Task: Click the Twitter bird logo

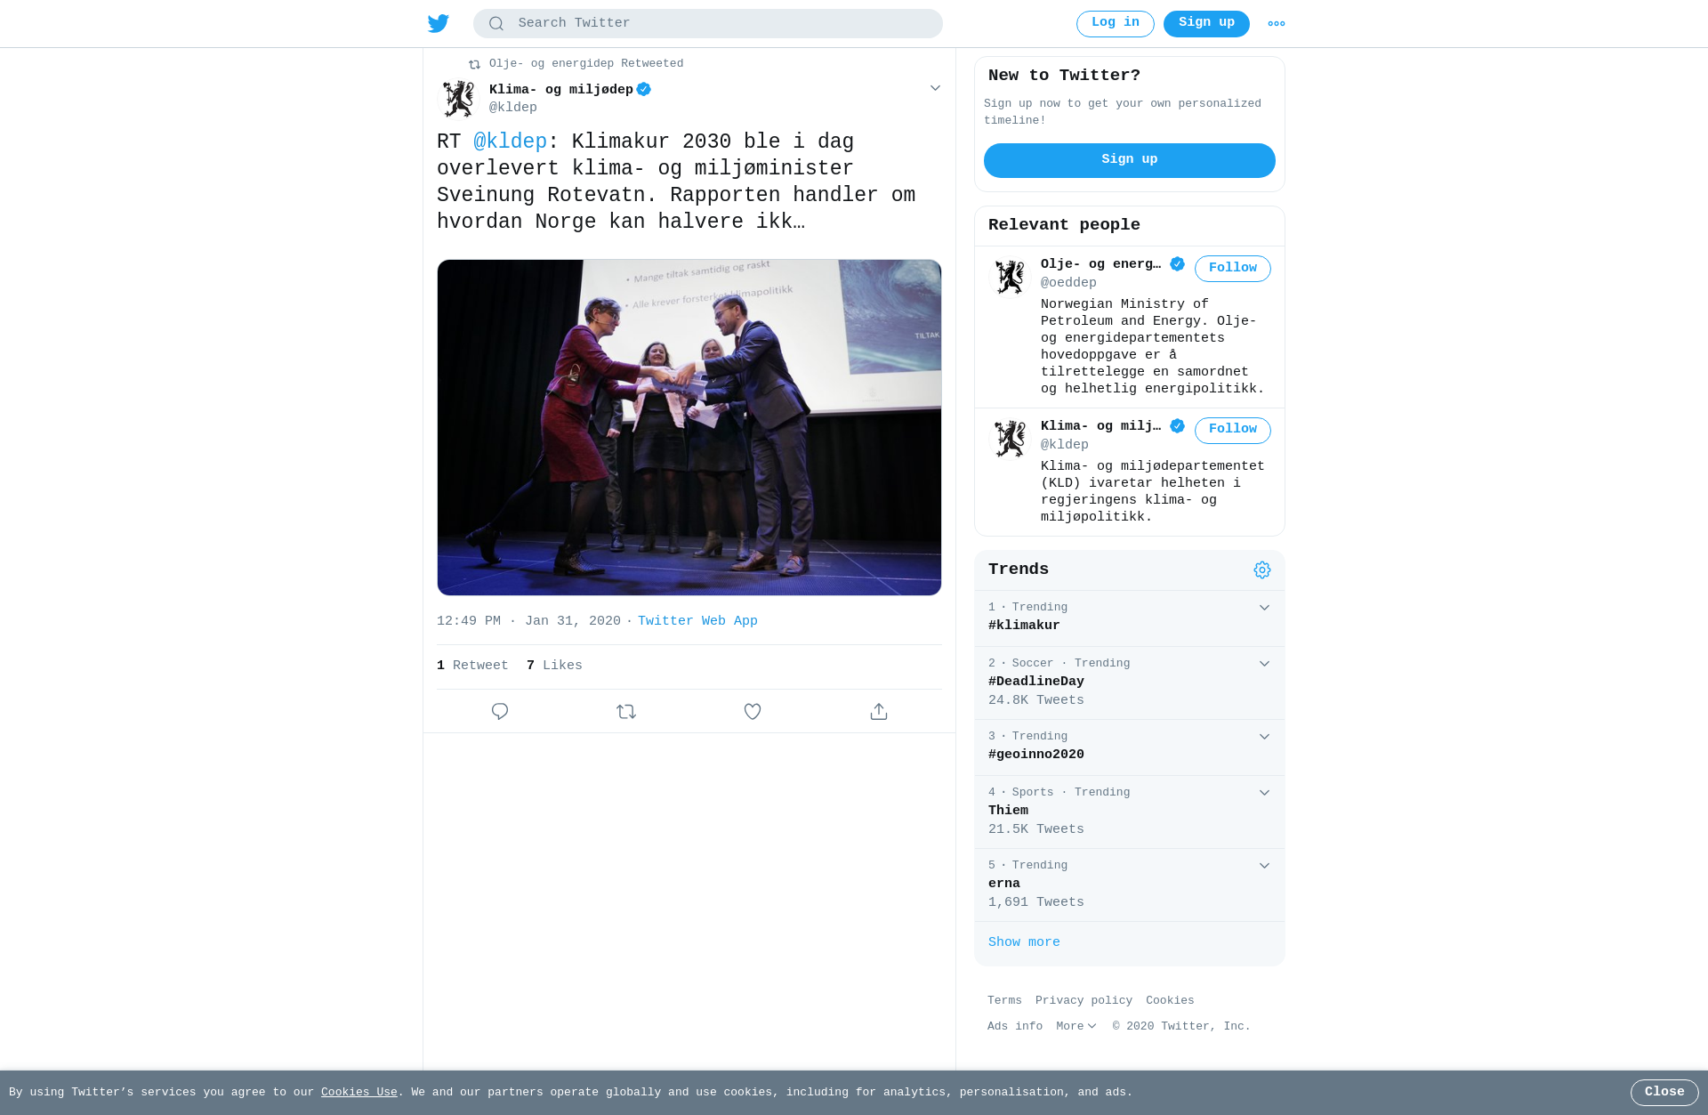Action: [439, 24]
